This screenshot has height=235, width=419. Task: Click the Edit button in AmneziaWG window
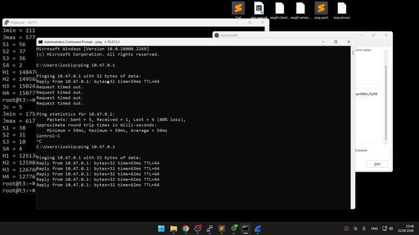click(x=377, y=164)
